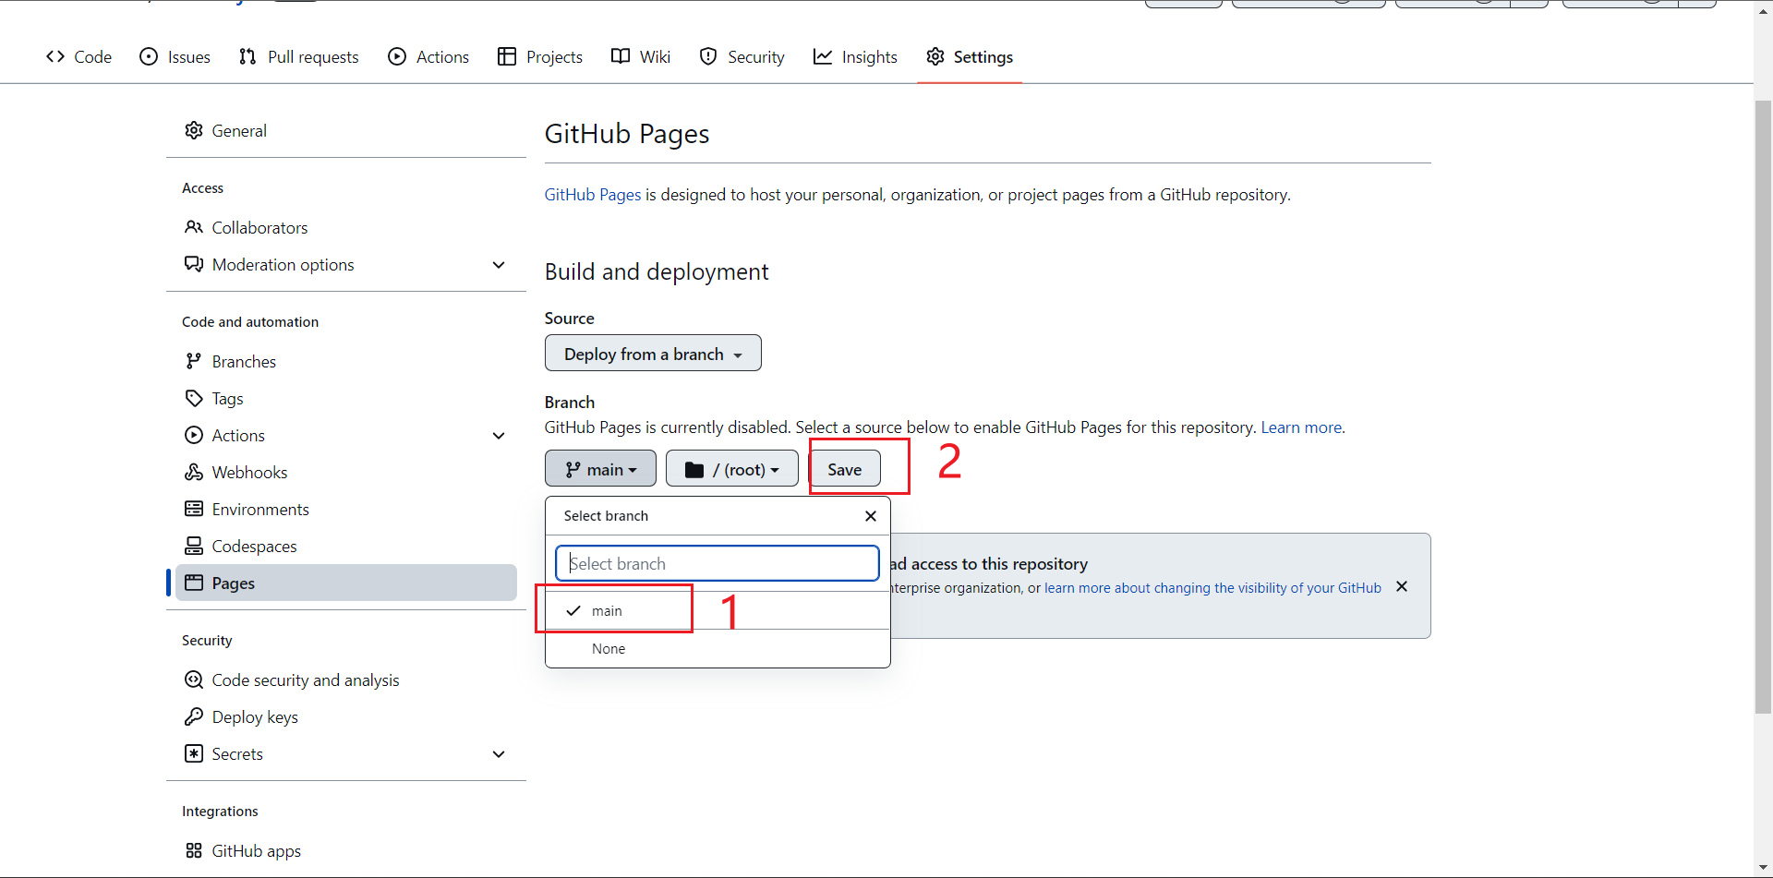Click the branch icon in main button

[x=573, y=470]
